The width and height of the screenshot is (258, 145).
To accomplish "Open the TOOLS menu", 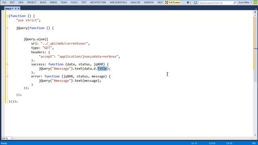I will pos(74,2).
